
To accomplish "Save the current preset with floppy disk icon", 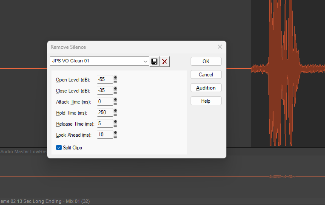I will click(x=154, y=62).
